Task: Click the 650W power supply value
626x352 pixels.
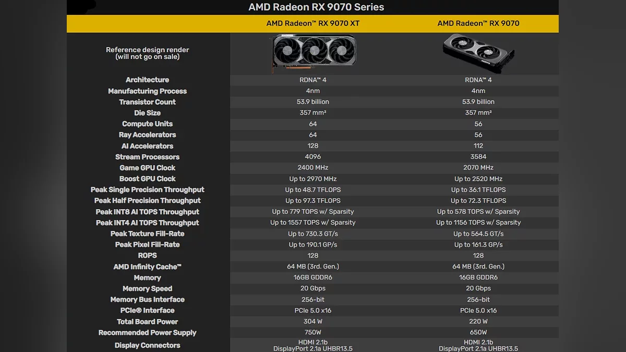Action: click(478, 333)
